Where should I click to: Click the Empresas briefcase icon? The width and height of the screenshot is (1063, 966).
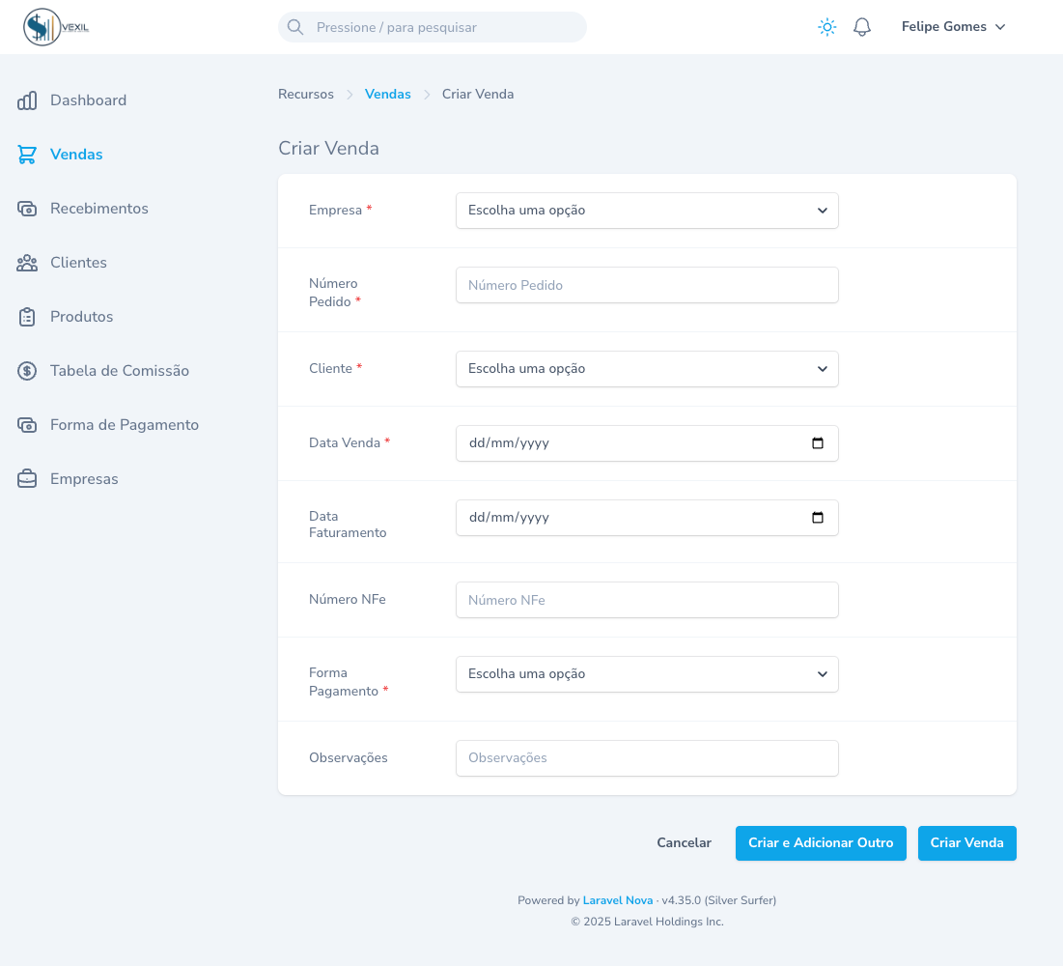pos(27,479)
